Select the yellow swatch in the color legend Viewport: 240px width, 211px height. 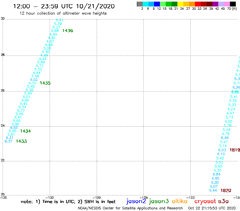point(180,4)
